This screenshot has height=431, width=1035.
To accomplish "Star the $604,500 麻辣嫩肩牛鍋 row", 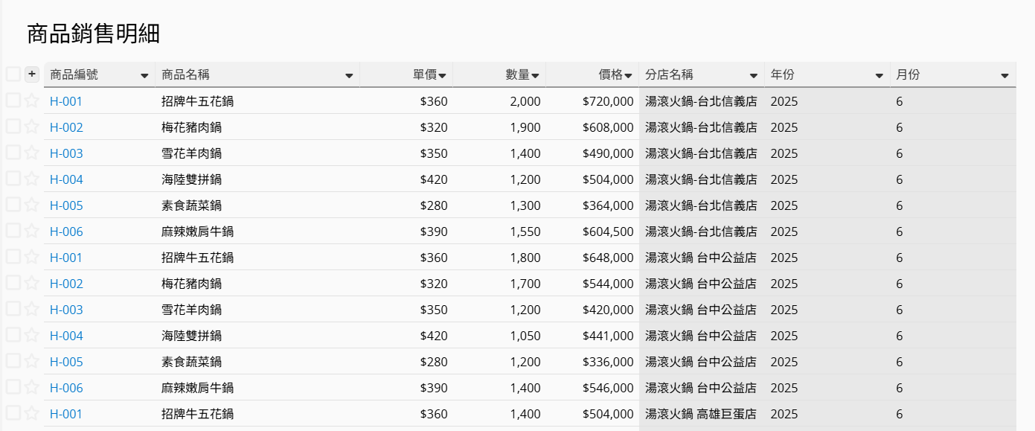I will click(x=31, y=231).
